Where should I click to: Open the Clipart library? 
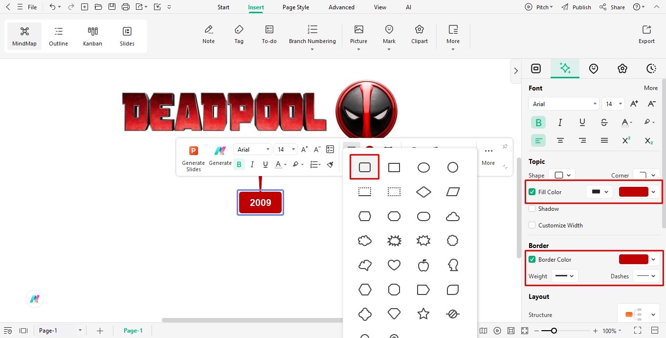(x=420, y=35)
